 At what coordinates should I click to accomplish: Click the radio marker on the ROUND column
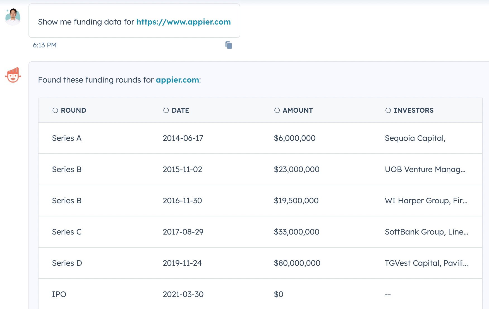[x=55, y=110]
